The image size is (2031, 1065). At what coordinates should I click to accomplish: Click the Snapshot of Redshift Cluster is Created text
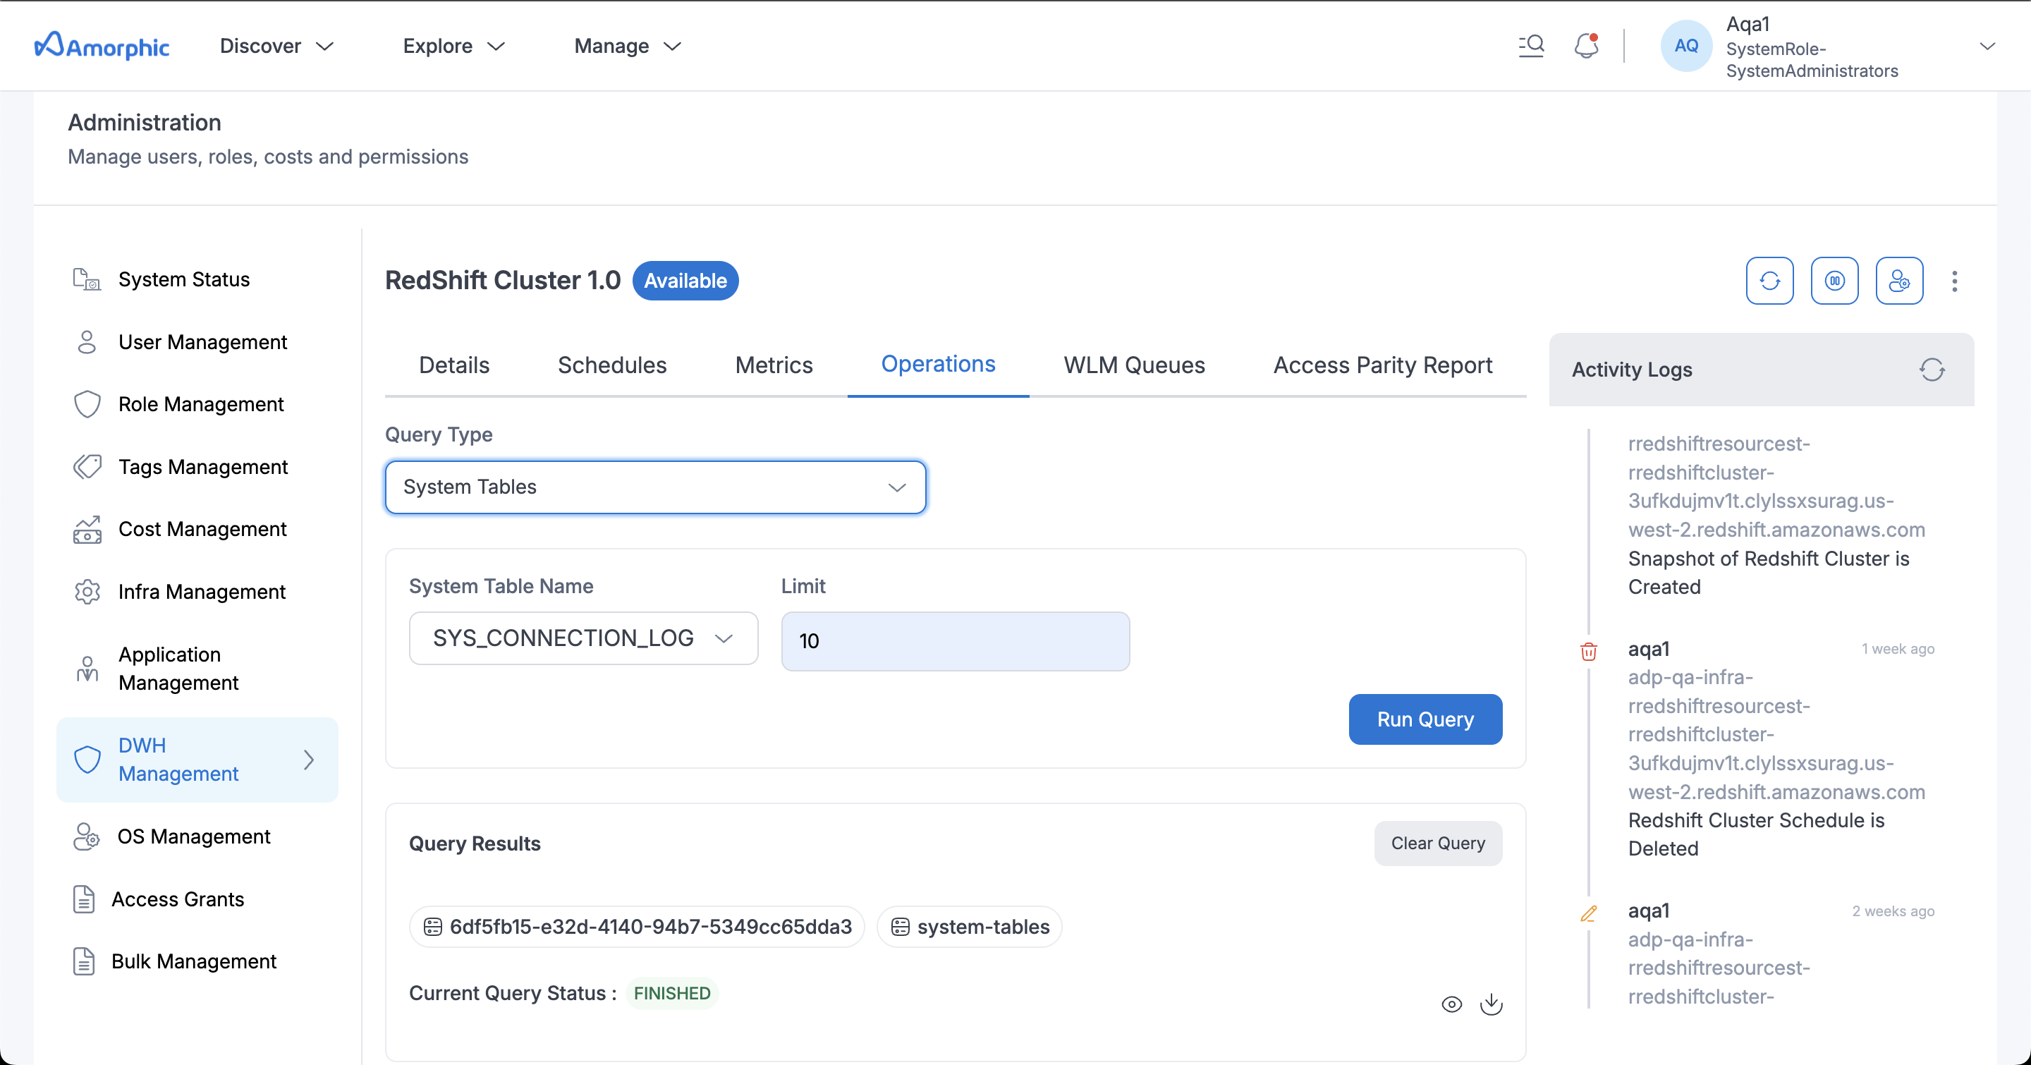tap(1769, 573)
